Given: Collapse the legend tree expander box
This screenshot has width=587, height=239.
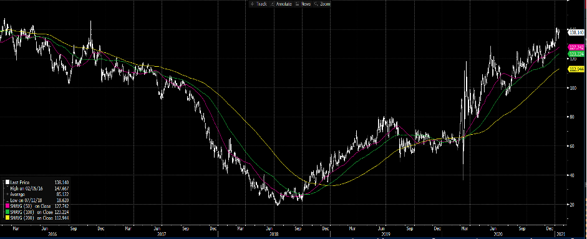Looking at the screenshot, I should pyautogui.click(x=3, y=182).
